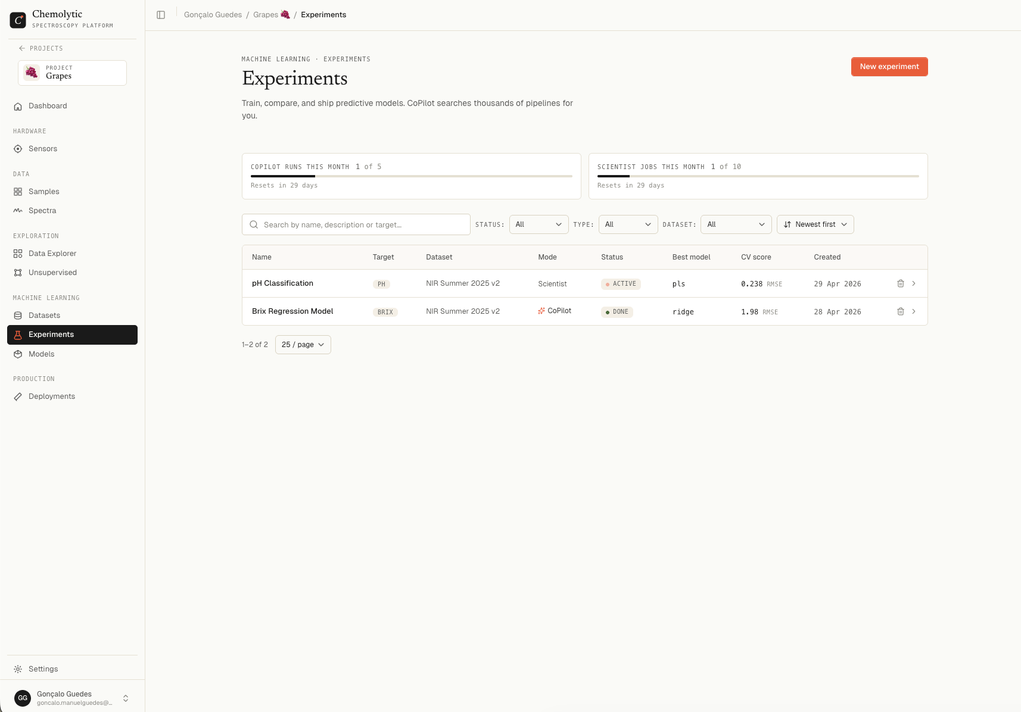Click the Settings gear icon

point(18,669)
